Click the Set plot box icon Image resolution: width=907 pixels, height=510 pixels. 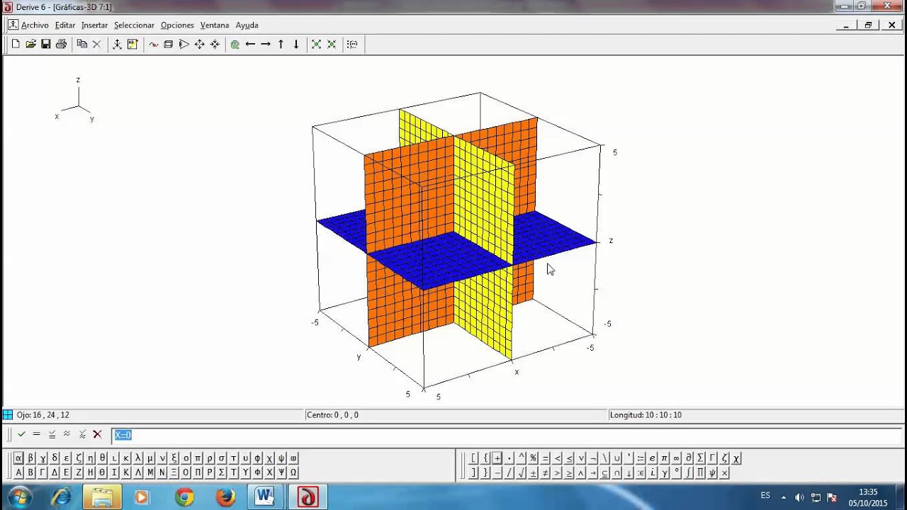point(169,44)
